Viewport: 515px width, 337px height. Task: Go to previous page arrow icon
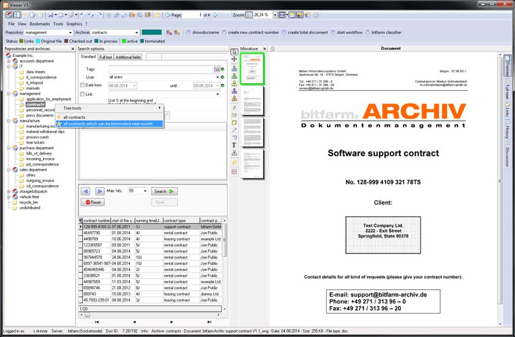(x=167, y=15)
